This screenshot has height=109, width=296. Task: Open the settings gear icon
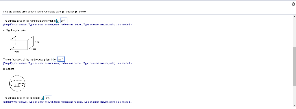[294, 4]
